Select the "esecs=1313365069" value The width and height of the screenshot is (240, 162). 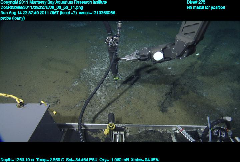[x=97, y=13]
